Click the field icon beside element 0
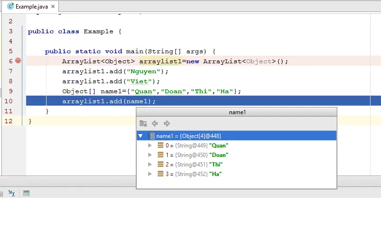The image size is (381, 225). click(161, 145)
